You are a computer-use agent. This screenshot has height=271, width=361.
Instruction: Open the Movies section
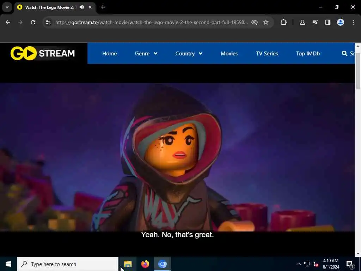pyautogui.click(x=229, y=54)
